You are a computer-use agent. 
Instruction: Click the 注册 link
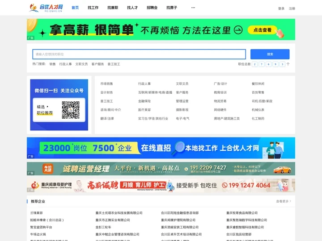(292, 8)
